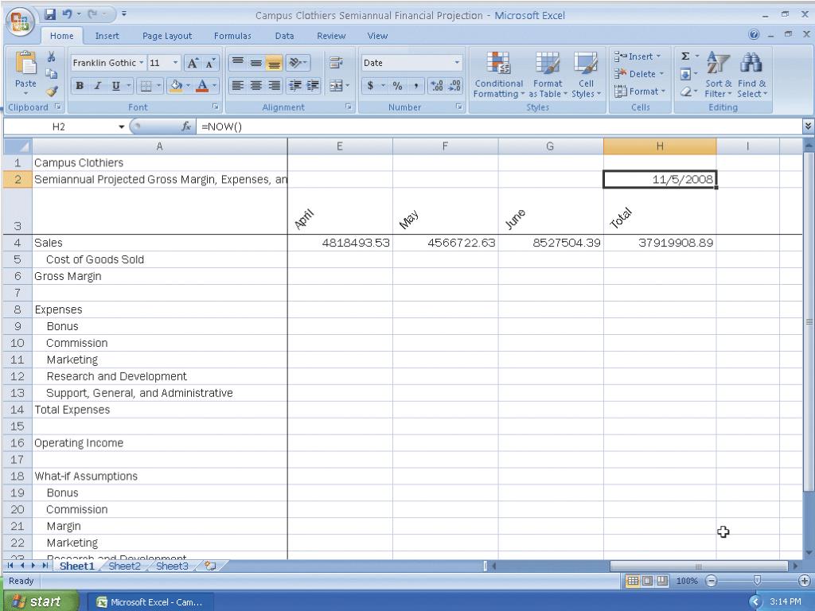Increase the indent level
Screen dimensions: 815x611
[312, 85]
